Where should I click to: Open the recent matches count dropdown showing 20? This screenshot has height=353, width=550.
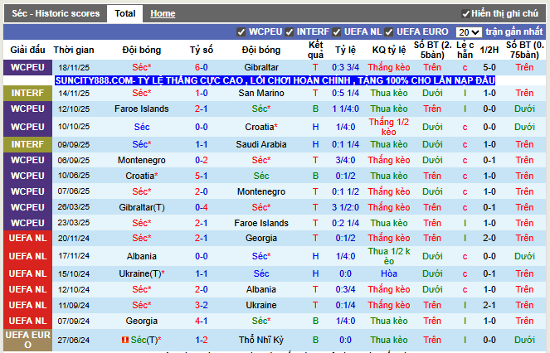point(469,32)
